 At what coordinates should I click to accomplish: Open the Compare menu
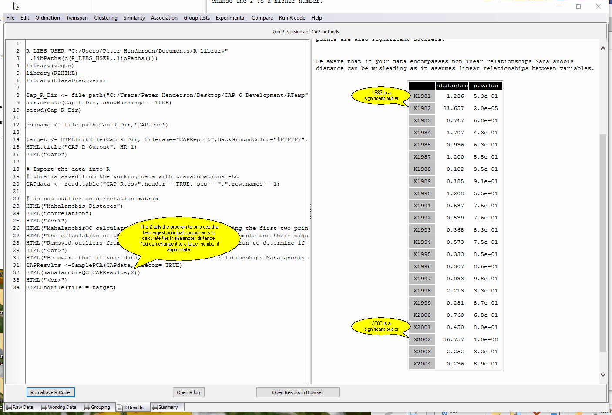(262, 18)
